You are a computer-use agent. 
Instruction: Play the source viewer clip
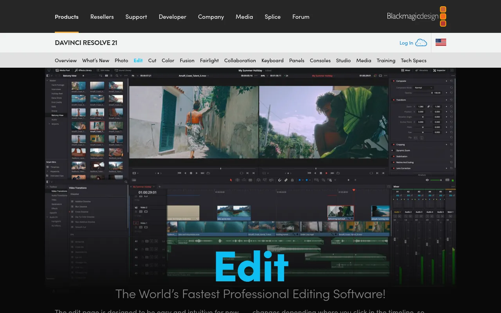[x=196, y=173]
